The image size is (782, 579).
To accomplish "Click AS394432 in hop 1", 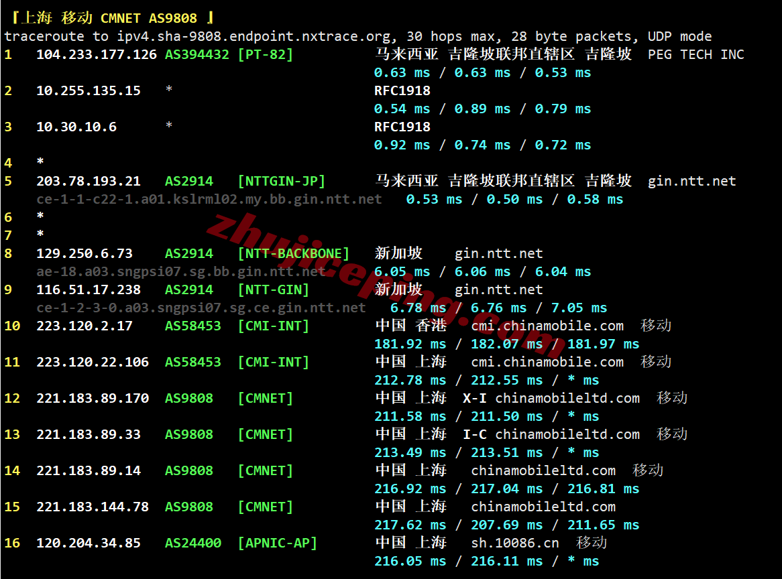I will pos(197,54).
